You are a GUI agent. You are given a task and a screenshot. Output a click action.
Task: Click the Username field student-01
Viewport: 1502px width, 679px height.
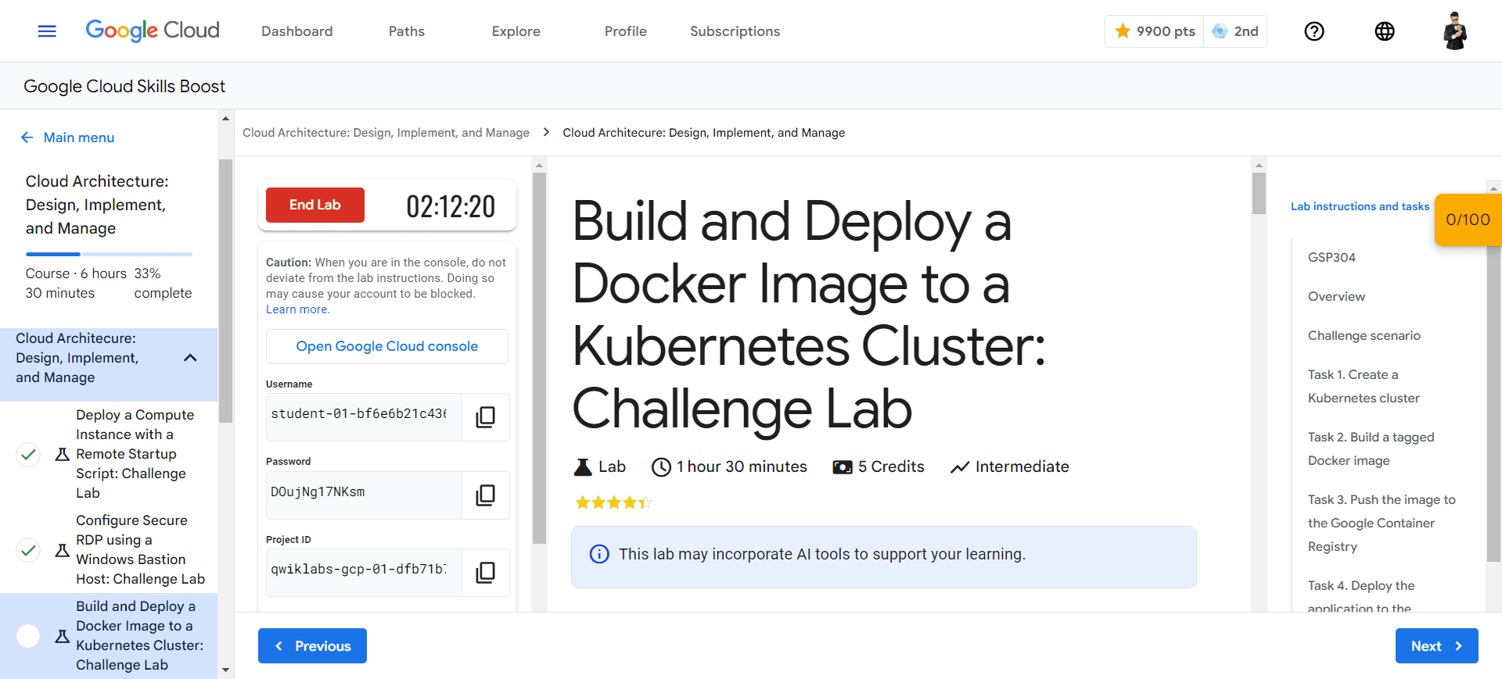point(364,417)
